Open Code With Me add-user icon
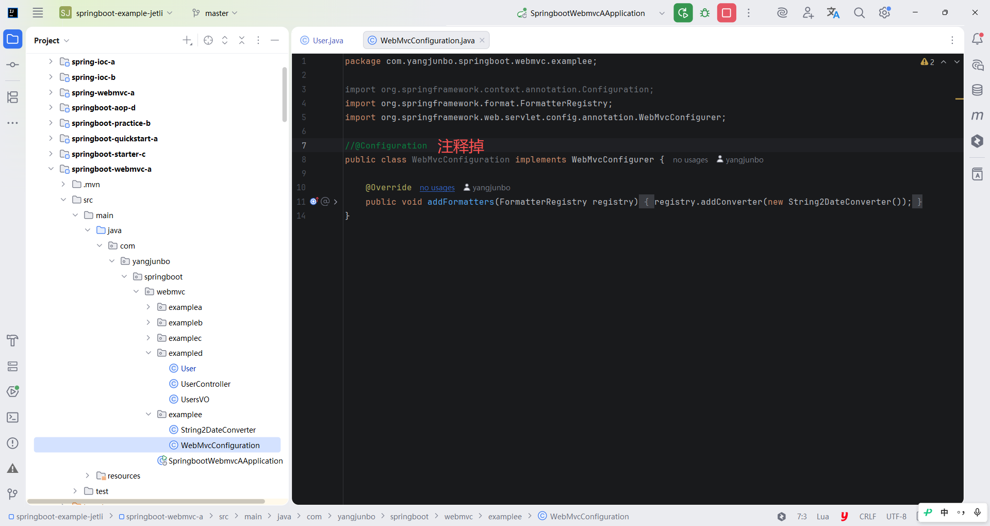This screenshot has height=526, width=990. point(808,13)
